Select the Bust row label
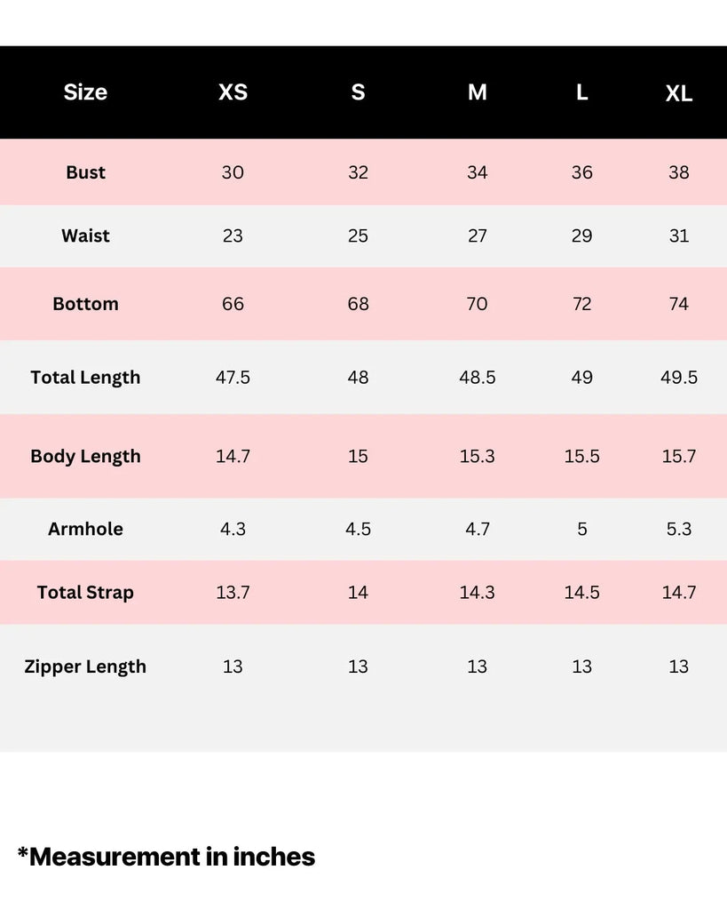 coord(85,172)
